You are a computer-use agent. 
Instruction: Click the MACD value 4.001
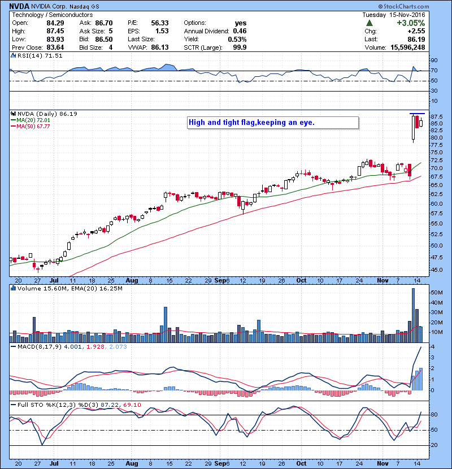pyautogui.click(x=73, y=347)
